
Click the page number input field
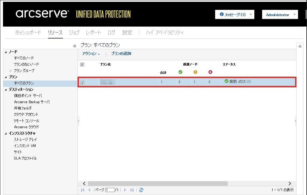point(110,190)
